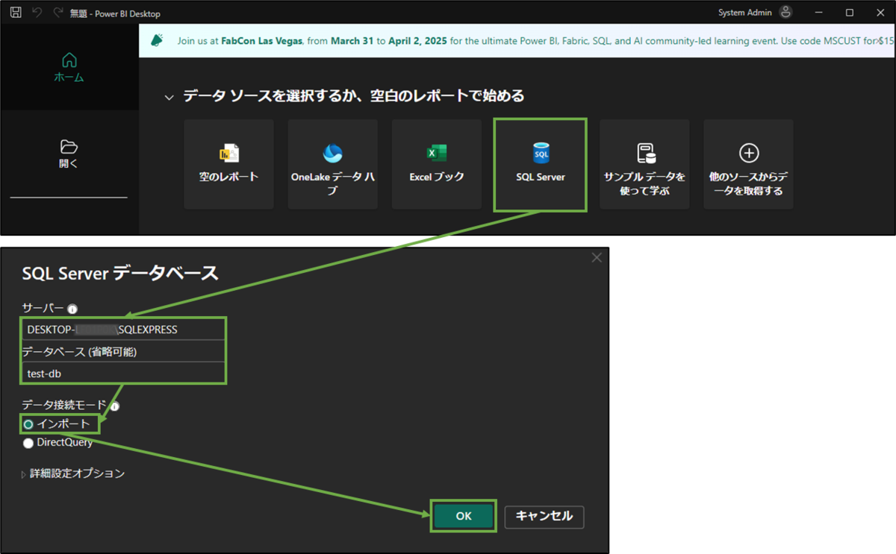
Task: Close the SQL Server データベース dialog
Action: pos(597,258)
